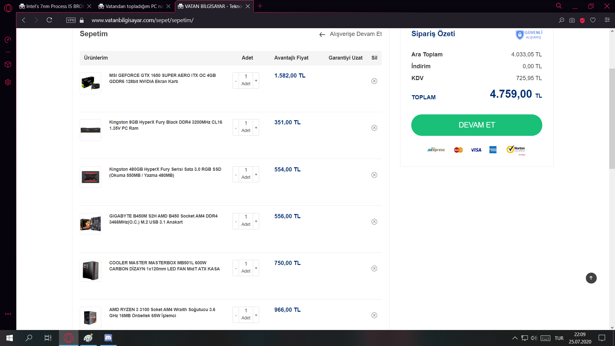Increase quantity of MSI GeForce GTX 1650

coord(256,81)
